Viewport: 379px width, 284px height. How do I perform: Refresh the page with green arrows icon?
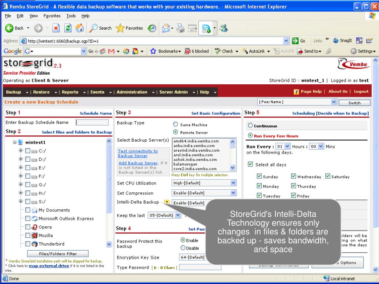pos(68,28)
